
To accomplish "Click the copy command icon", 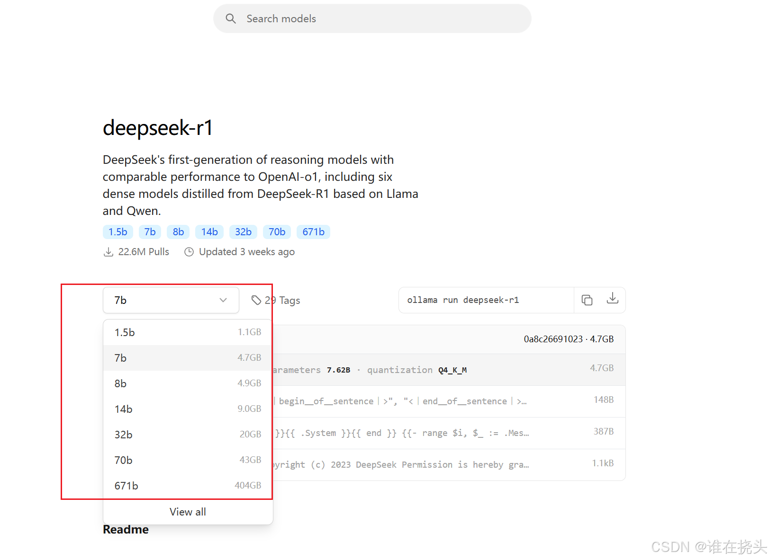I will click(x=587, y=300).
